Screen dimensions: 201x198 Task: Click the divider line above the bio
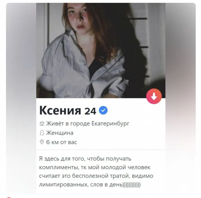pos(101,150)
